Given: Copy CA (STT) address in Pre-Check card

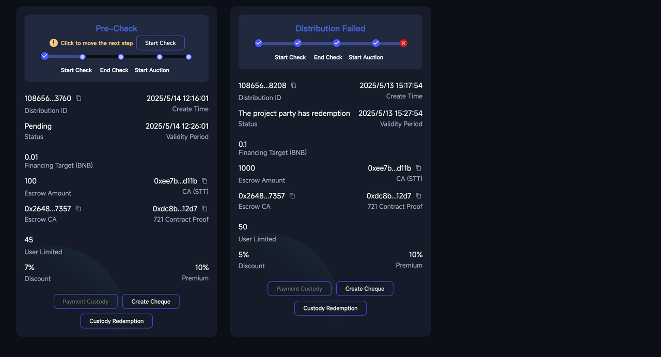Looking at the screenshot, I should [x=204, y=181].
